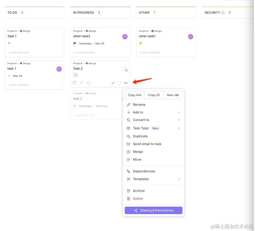The height and width of the screenshot is (231, 255).
Task: Open assignee avatar on other-task2 card
Action: pos(125,37)
